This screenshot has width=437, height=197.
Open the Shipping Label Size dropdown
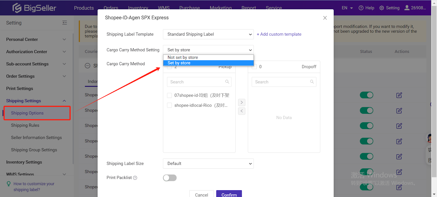(x=208, y=163)
